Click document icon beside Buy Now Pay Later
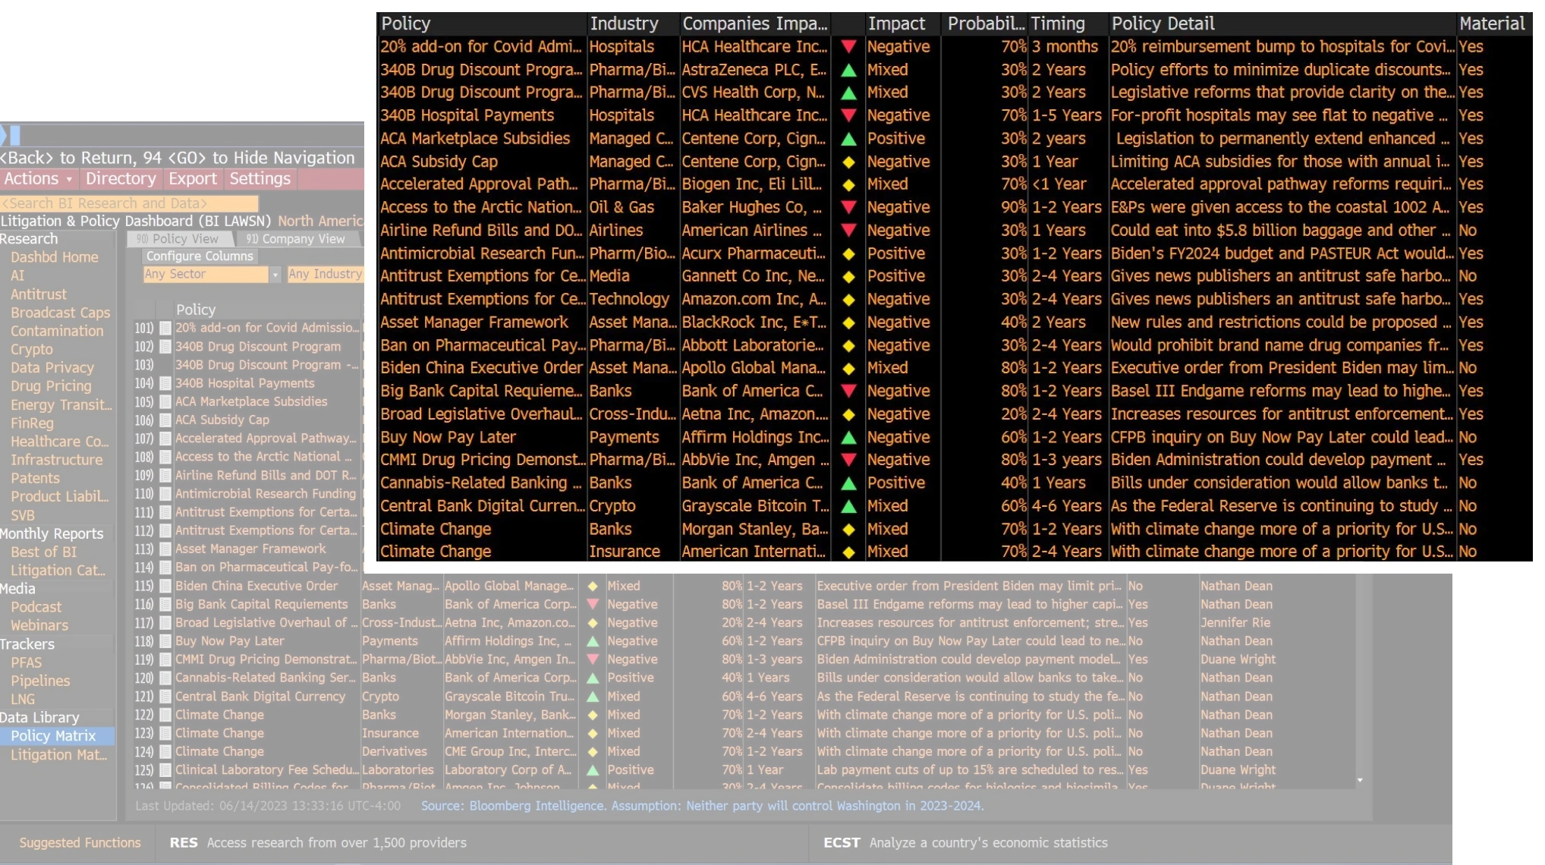1545x865 pixels. pos(165,641)
